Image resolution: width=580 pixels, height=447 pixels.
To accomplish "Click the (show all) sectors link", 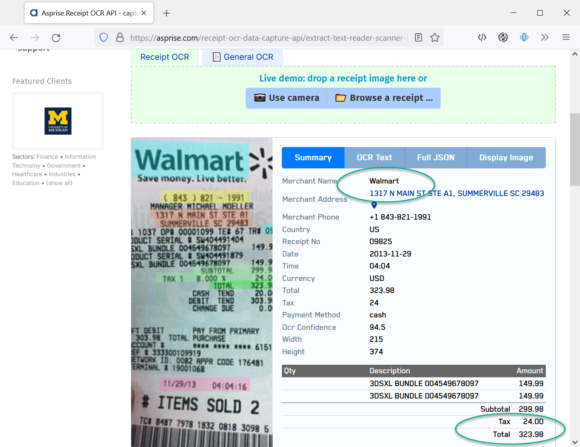I will [x=59, y=183].
